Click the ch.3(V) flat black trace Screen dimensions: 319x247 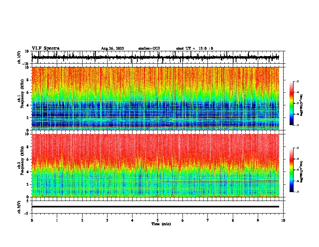[x=155, y=207]
